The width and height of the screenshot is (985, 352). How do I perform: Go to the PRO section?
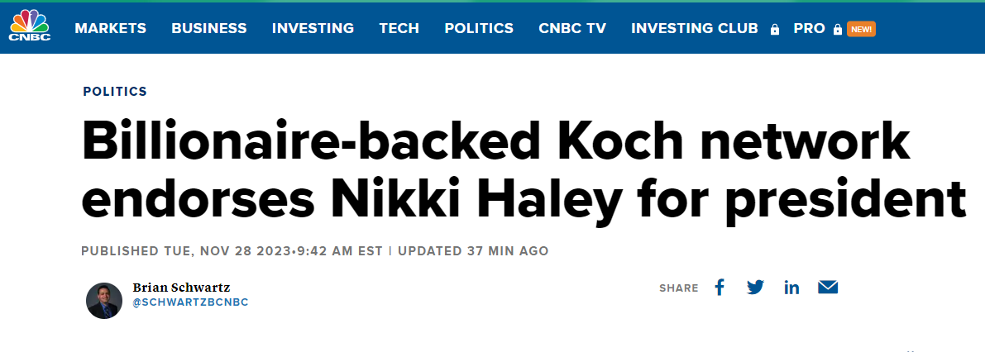(x=809, y=28)
